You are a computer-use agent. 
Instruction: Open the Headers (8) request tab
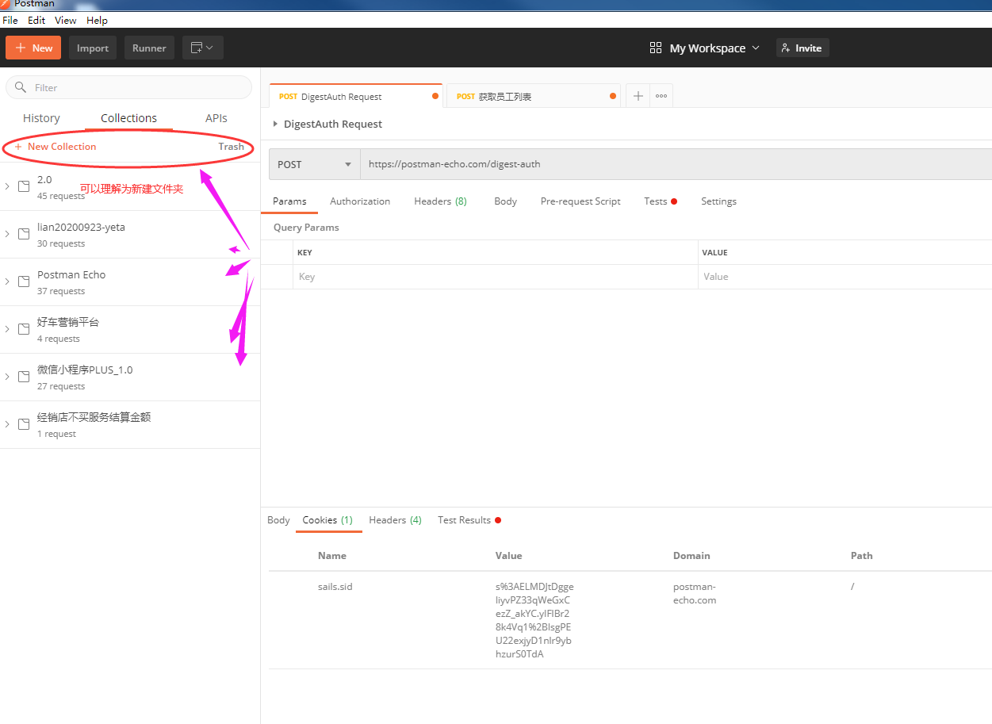440,201
